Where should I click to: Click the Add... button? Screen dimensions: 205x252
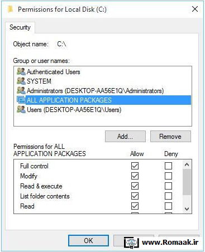[x=125, y=137]
